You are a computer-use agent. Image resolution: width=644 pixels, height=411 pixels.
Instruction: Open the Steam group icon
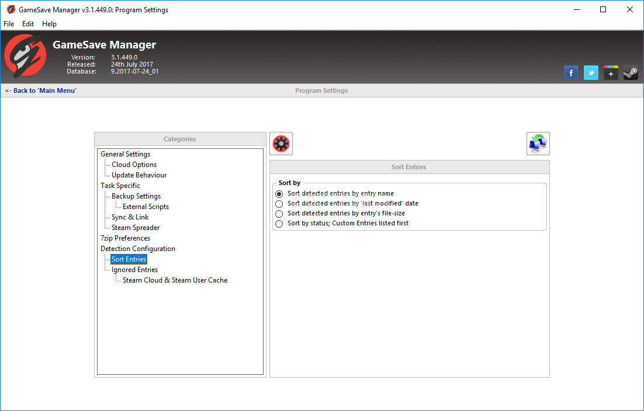tap(631, 73)
